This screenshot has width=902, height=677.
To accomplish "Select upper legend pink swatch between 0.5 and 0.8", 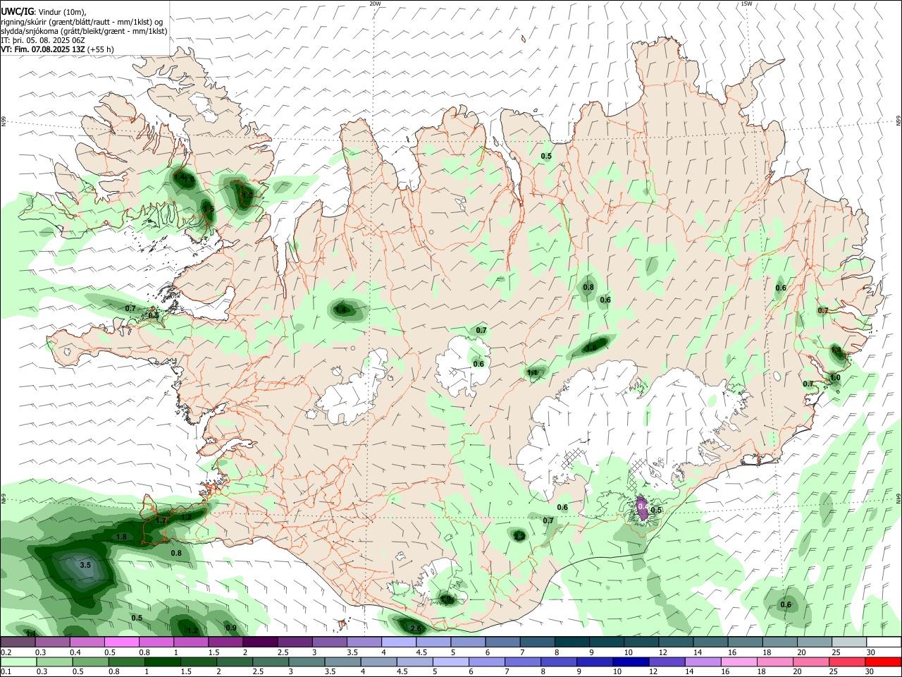I will click(121, 642).
